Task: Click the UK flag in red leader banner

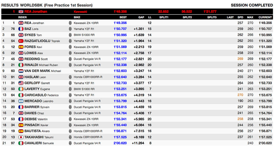Action: [21, 11]
